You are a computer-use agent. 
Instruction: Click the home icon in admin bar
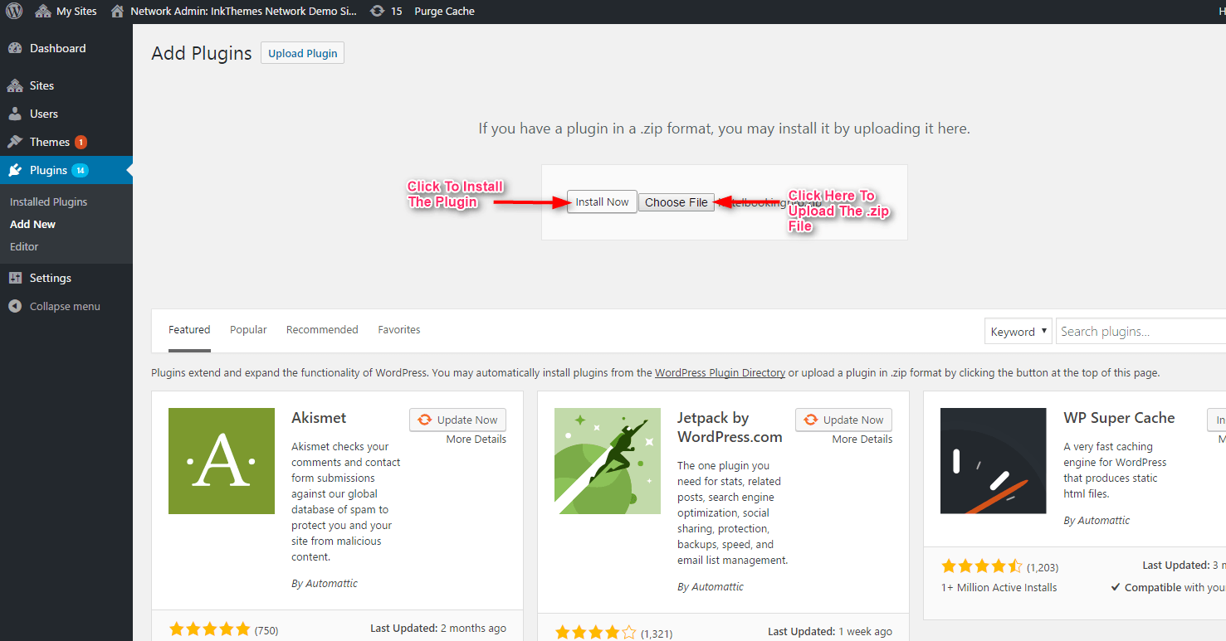pos(117,12)
